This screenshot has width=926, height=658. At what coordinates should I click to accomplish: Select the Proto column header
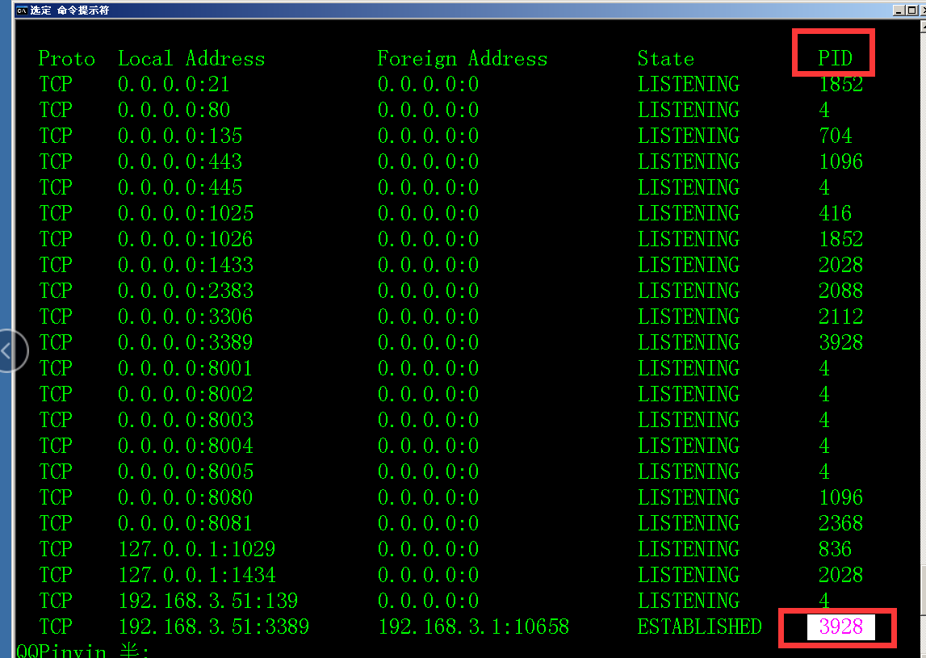pos(67,58)
